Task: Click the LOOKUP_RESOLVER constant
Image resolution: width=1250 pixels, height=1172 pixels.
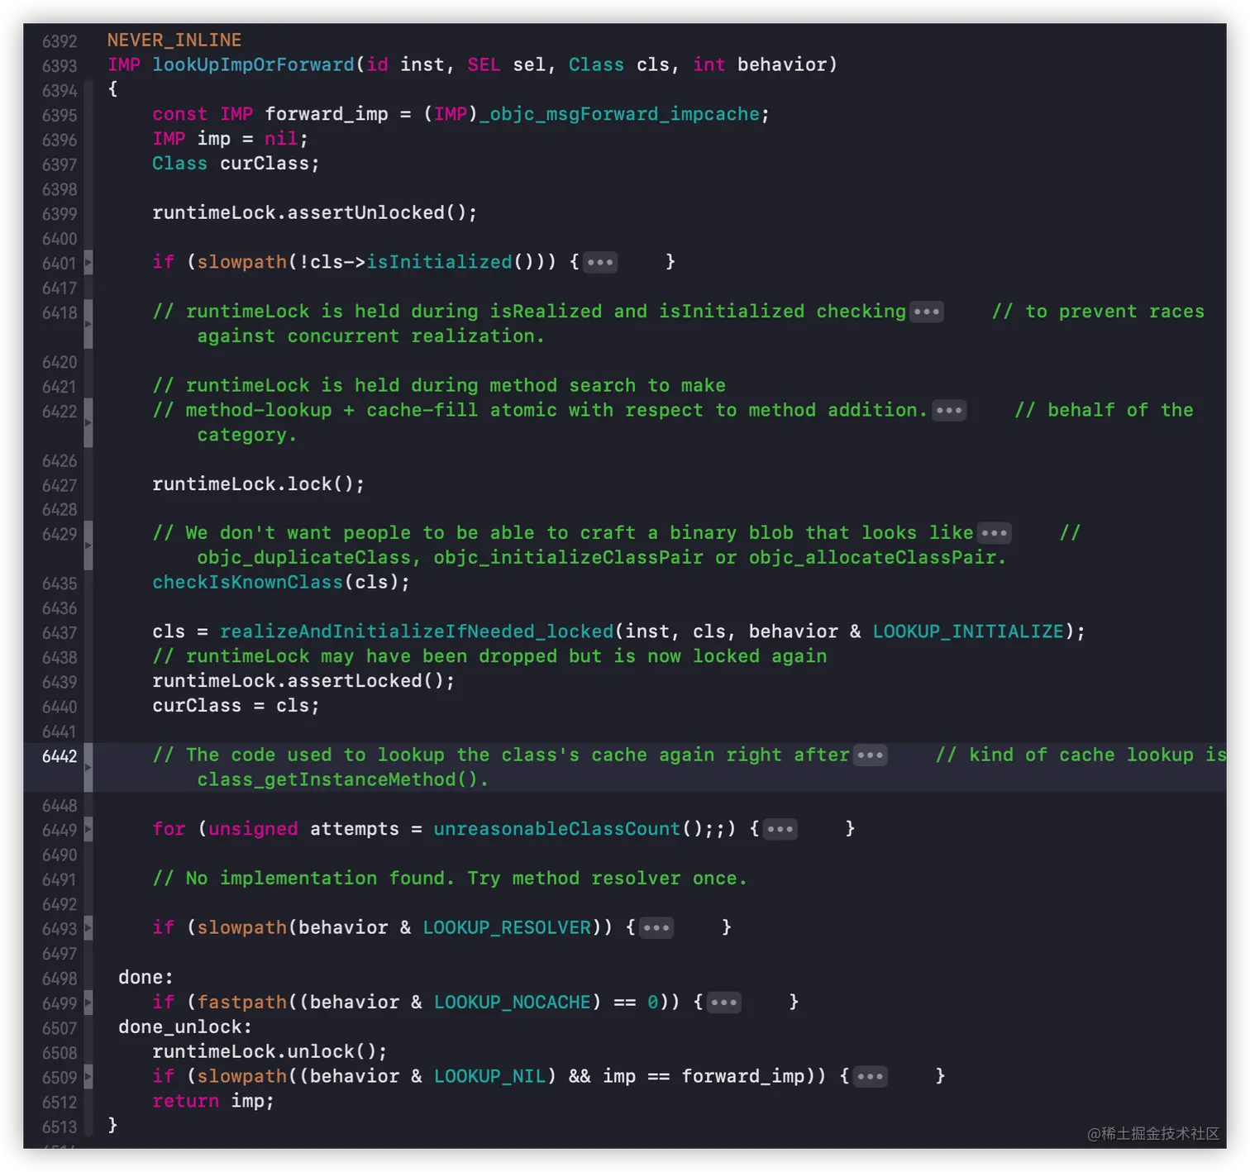Action: (507, 928)
